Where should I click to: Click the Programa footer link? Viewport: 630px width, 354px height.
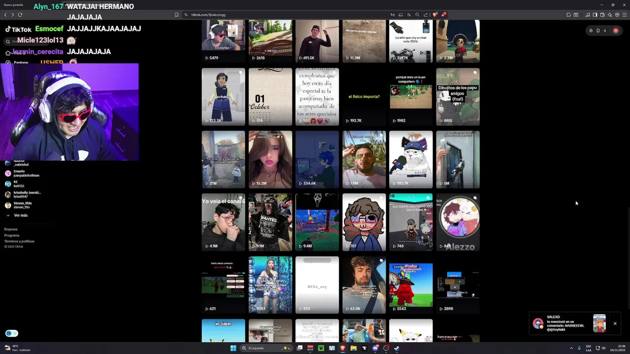[12, 236]
